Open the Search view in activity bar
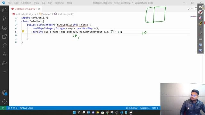205x115 pixels. click(x=4, y=45)
